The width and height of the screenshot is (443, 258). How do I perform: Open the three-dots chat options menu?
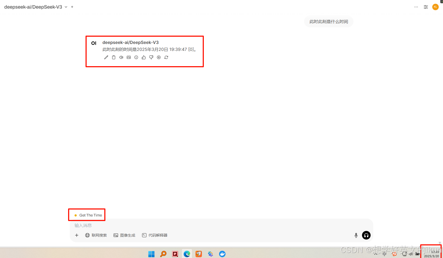tap(416, 7)
